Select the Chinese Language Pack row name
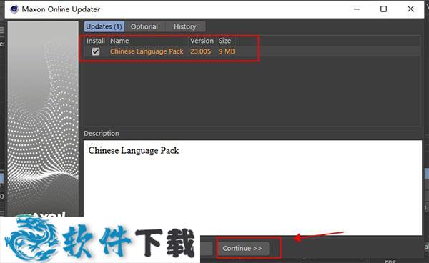The width and height of the screenshot is (429, 263). pos(147,51)
